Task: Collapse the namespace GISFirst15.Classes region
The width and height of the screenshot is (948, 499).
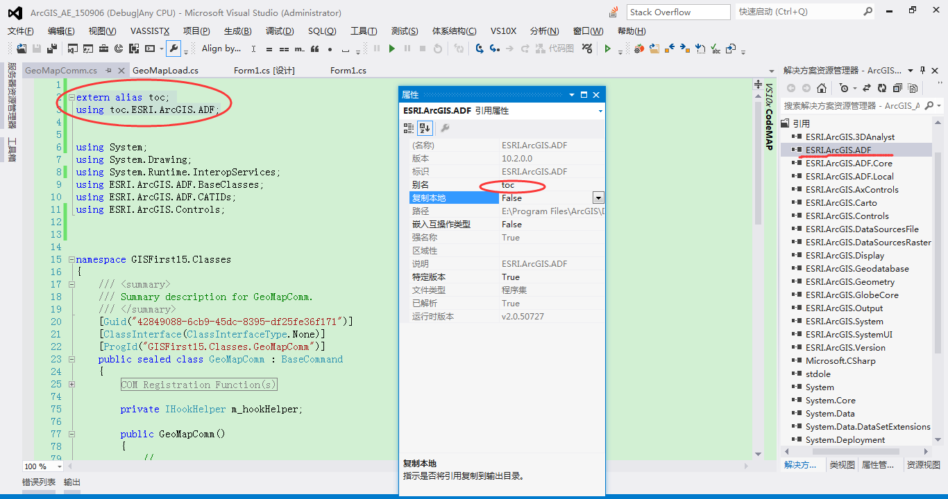Action: [x=71, y=260]
